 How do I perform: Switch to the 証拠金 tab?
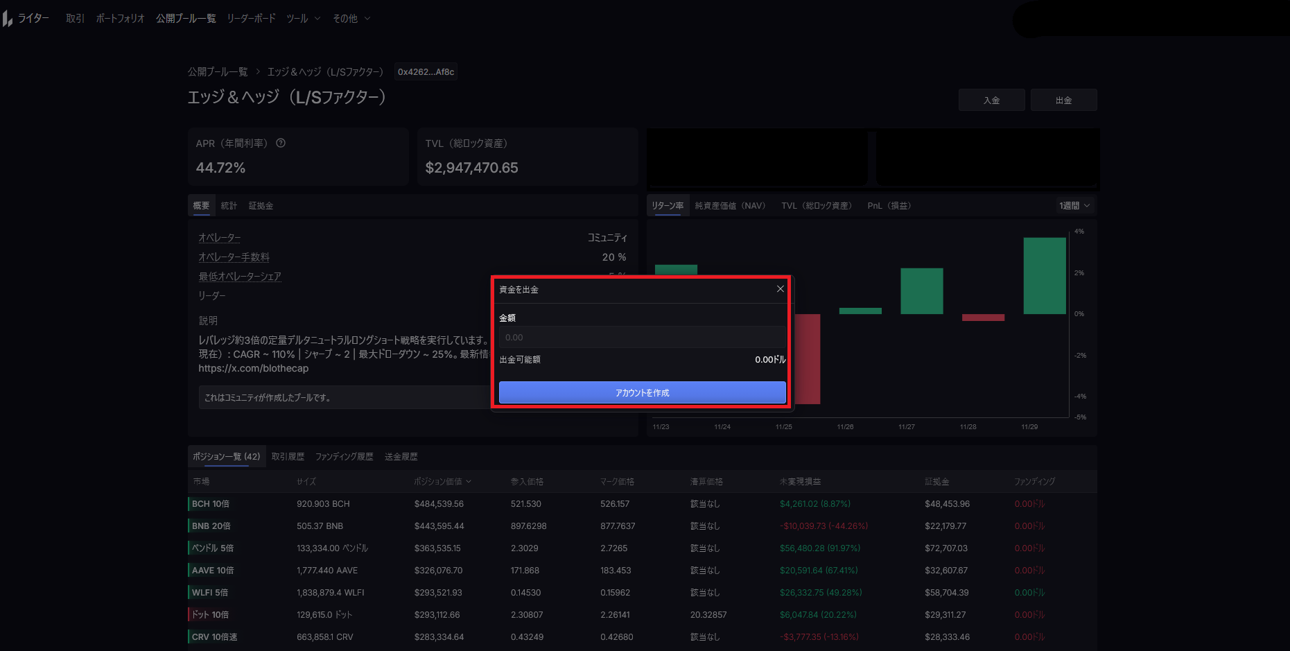pos(261,206)
